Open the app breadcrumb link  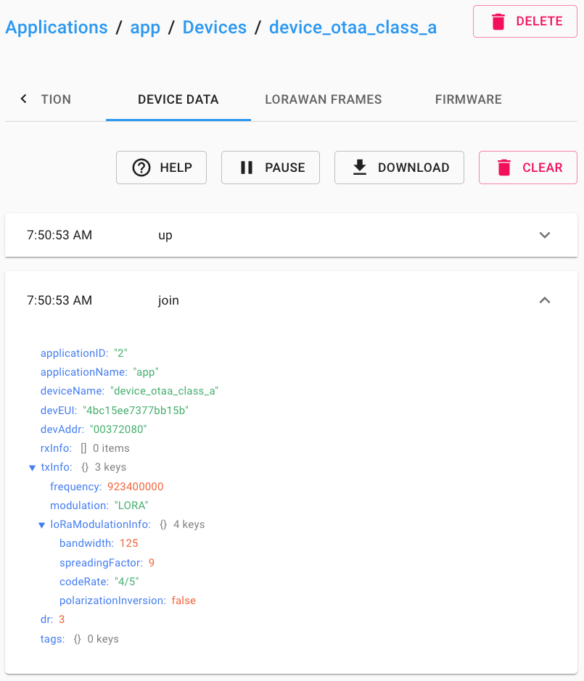[145, 28]
